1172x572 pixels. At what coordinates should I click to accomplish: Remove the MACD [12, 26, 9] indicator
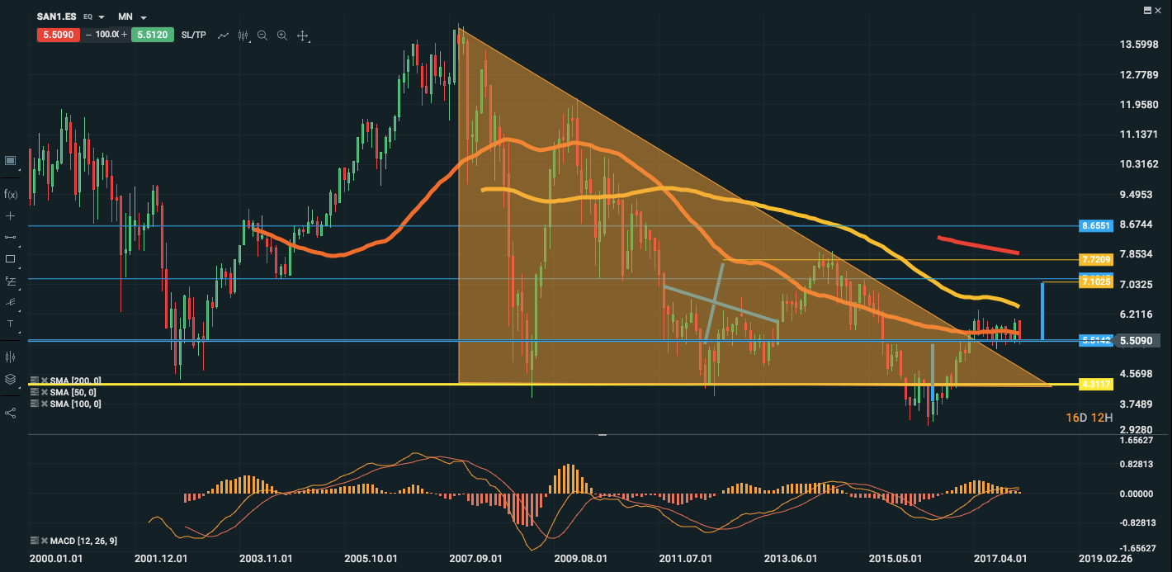pyautogui.click(x=43, y=541)
